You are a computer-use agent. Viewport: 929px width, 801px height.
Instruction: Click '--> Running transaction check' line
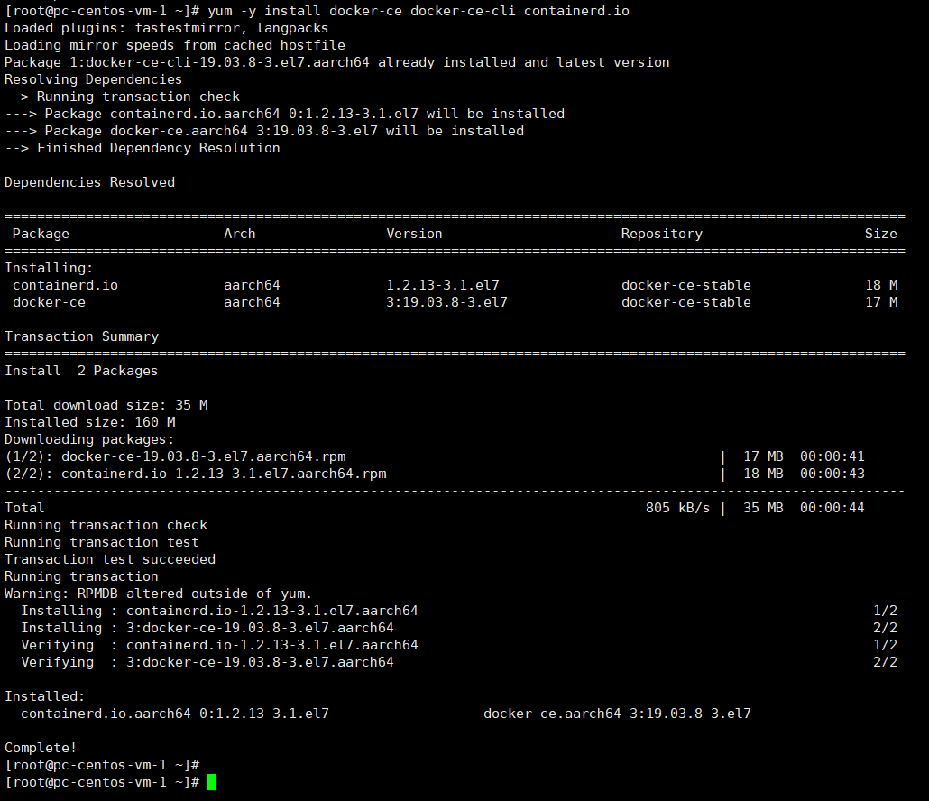coord(122,97)
